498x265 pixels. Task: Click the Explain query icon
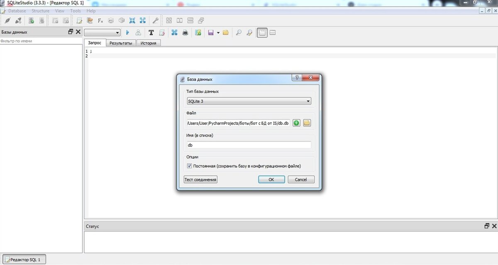click(x=138, y=32)
